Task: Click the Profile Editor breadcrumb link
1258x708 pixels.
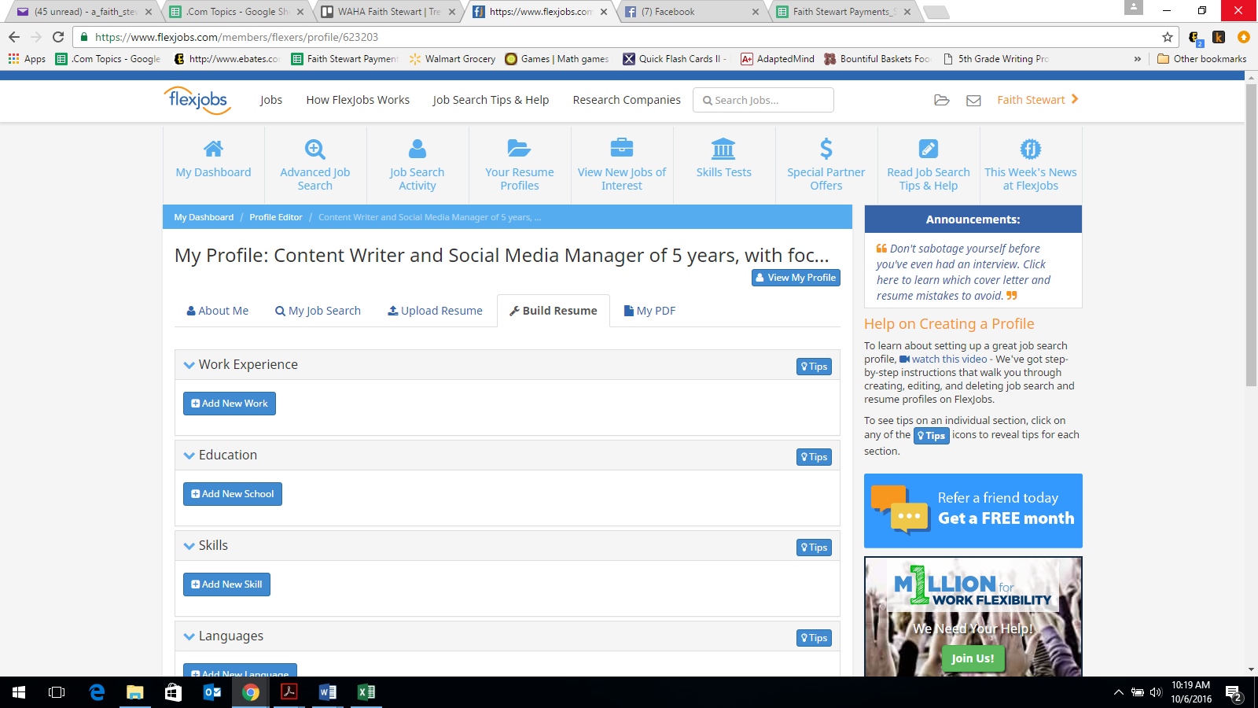Action: tap(276, 218)
